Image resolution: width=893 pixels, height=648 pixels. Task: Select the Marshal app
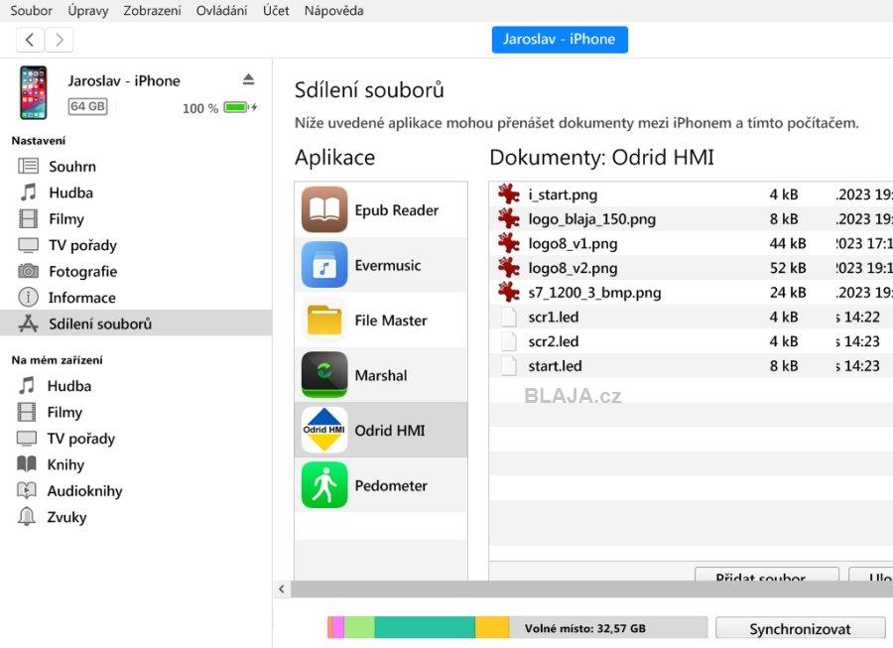click(x=381, y=375)
